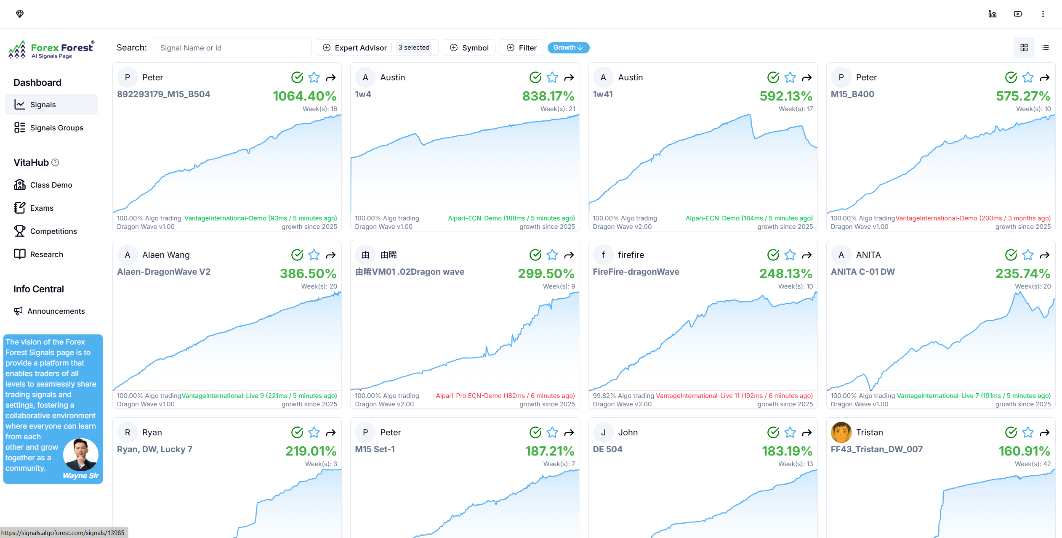Favorite the 1w41 signal star
The width and height of the screenshot is (1062, 538).
click(x=790, y=77)
